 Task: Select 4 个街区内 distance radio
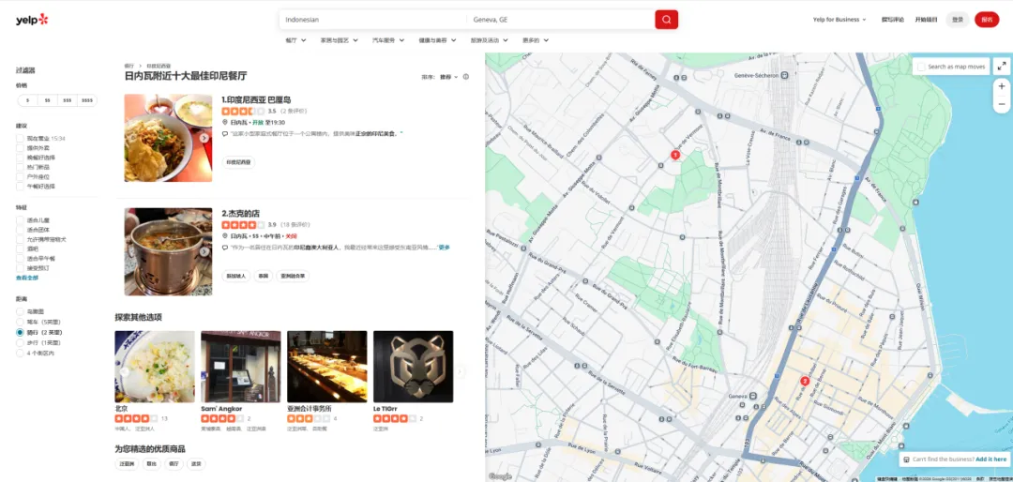[x=20, y=354]
